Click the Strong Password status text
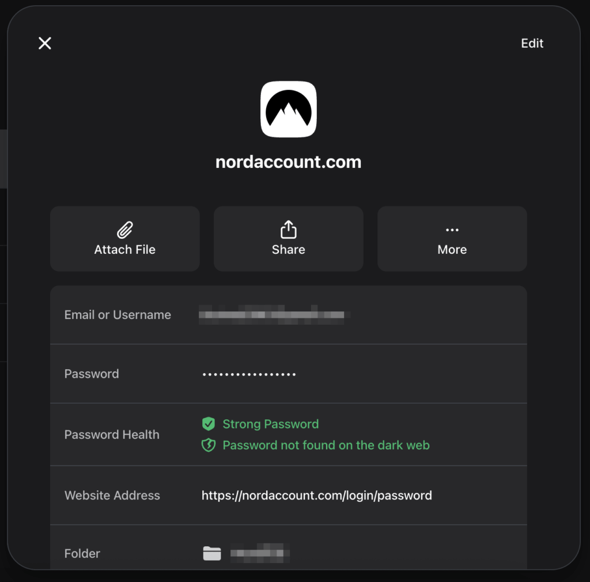This screenshot has width=590, height=582. pos(271,424)
